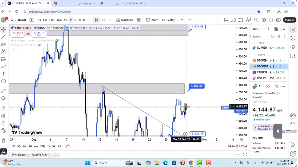Image resolution: width=298 pixels, height=167 pixels.
Task: Toggle magnet mode for drawings
Action: pyautogui.click(x=3, y=108)
